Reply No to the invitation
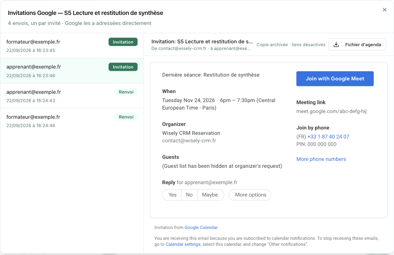 189,195
